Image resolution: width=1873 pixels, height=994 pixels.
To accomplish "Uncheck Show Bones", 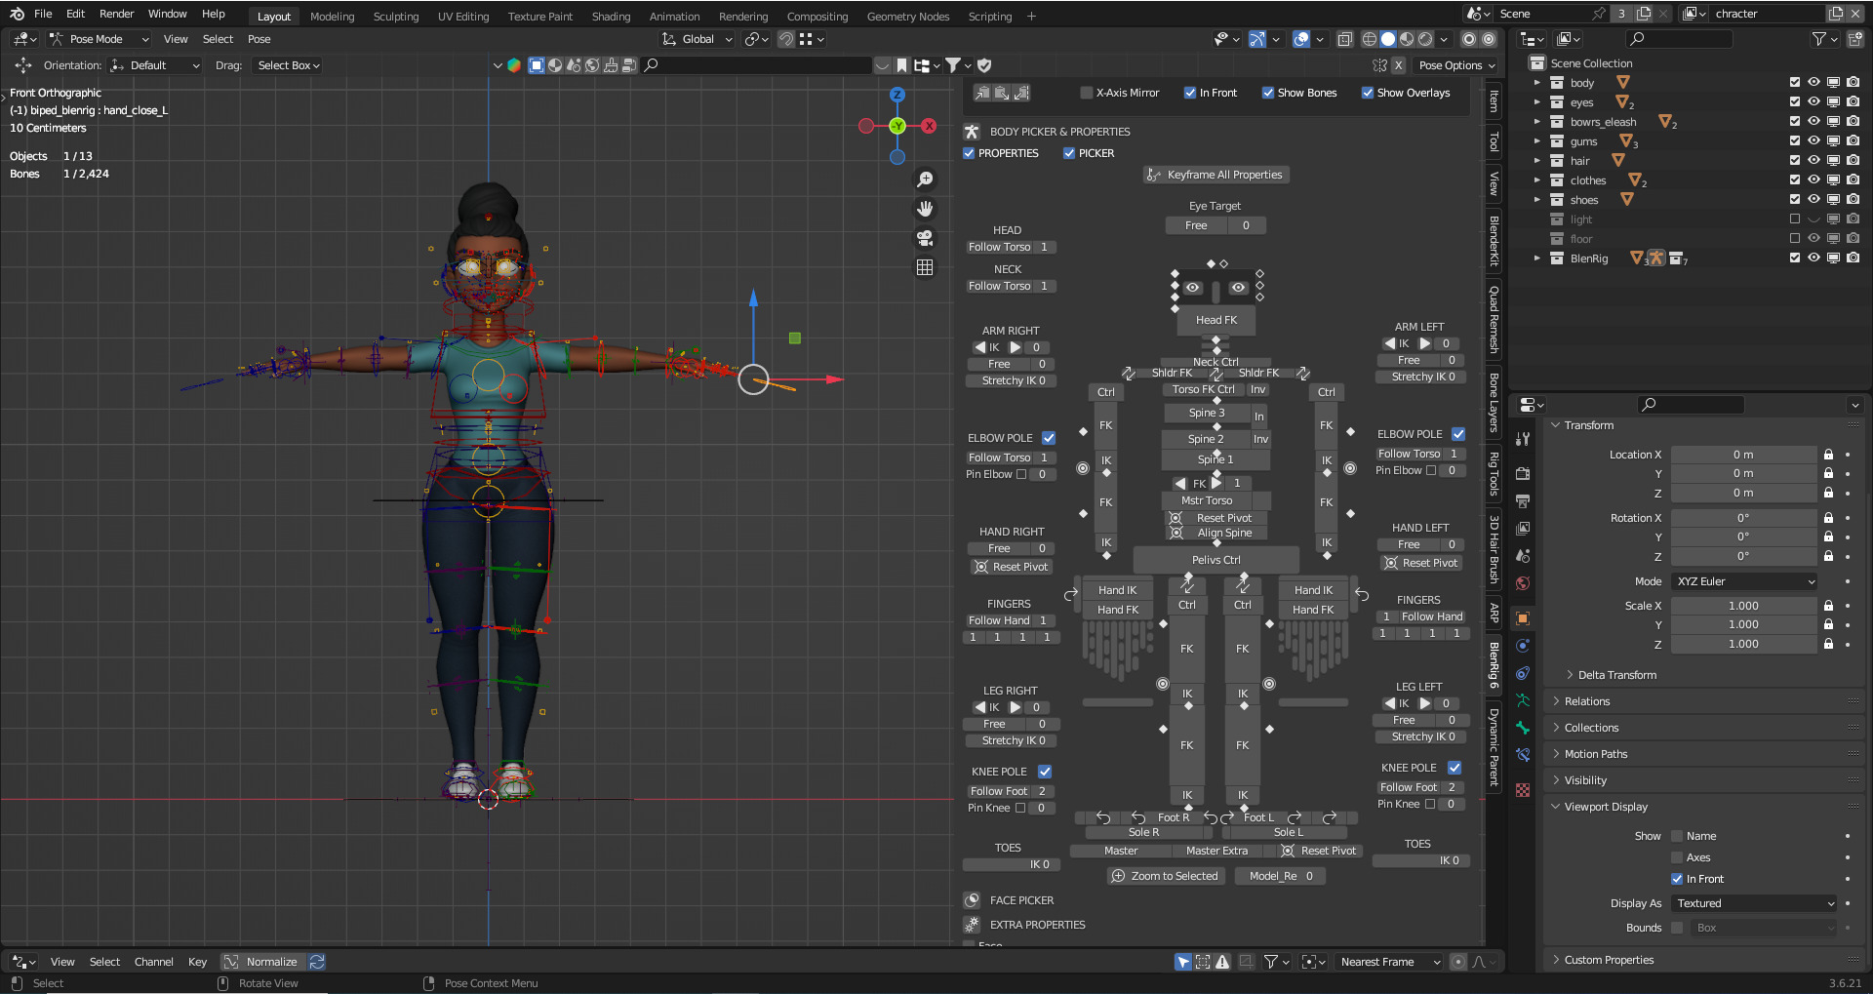I will pos(1268,93).
